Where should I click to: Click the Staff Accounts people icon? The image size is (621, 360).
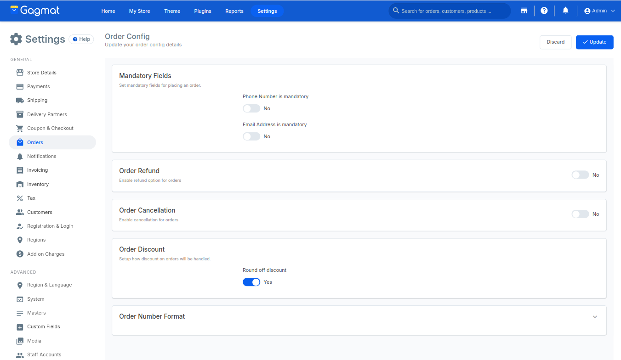[20, 355]
